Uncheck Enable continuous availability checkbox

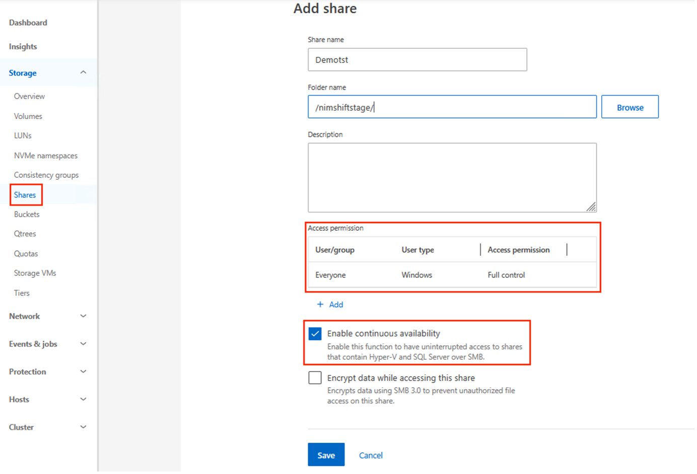point(315,334)
